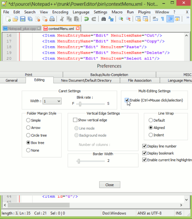Switch to the General preferences tab
The image size is (192, 219).
pyautogui.click(x=12, y=81)
